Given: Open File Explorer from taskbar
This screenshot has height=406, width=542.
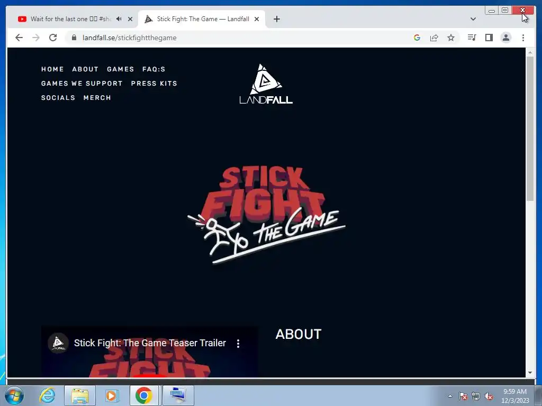Looking at the screenshot, I should 80,395.
